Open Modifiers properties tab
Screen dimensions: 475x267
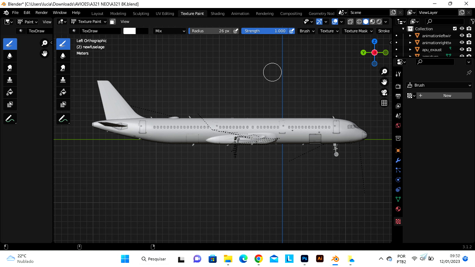(x=398, y=160)
